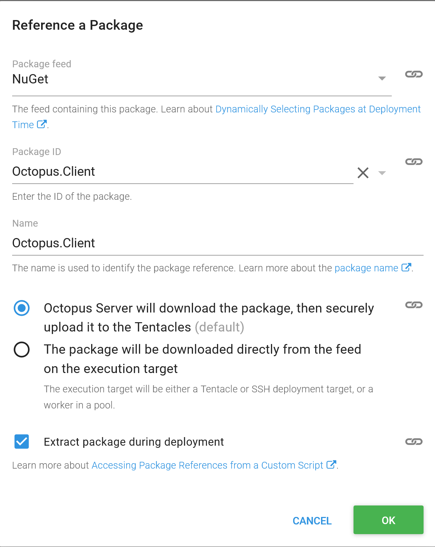Viewport: 435px width, 547px height.
Task: Clear the Package ID field using the X icon
Action: 363,173
